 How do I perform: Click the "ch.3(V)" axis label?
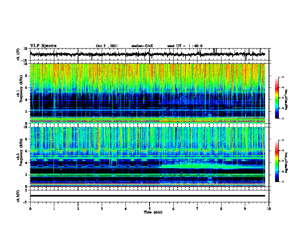18,197
